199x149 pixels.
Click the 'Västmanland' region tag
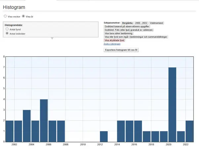point(156,23)
